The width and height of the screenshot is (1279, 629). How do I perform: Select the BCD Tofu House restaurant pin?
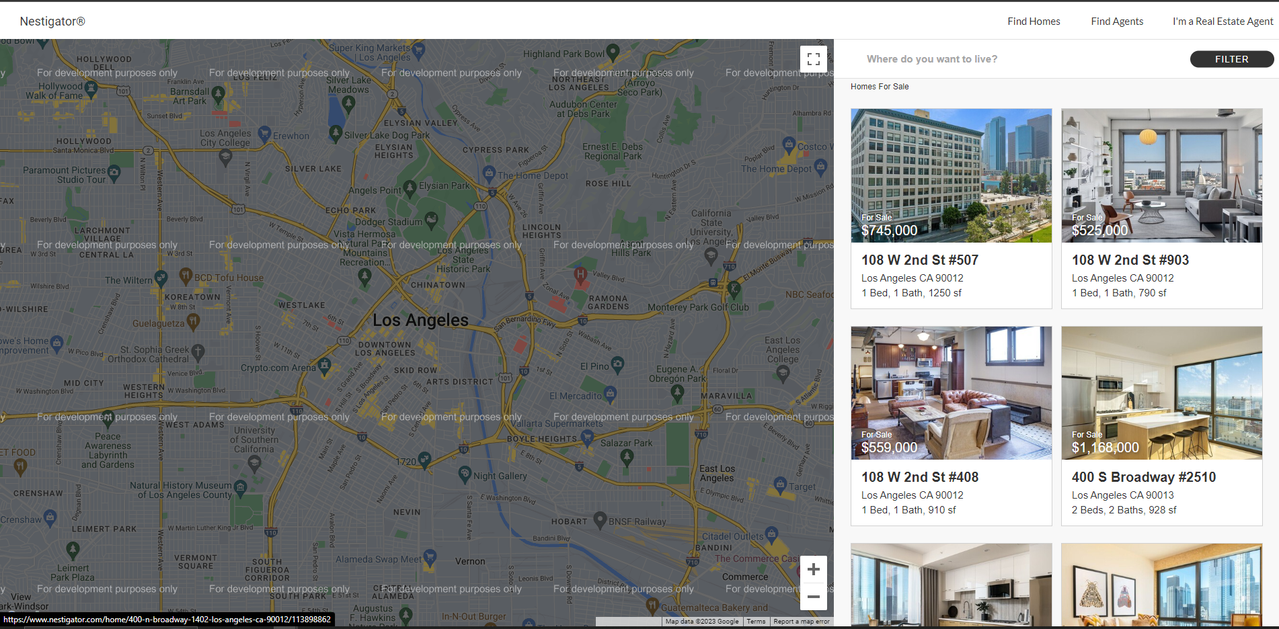coord(186,276)
